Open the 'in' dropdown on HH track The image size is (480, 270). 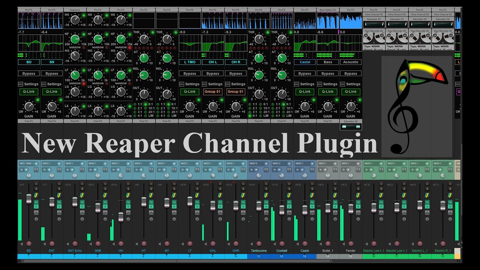115,169
